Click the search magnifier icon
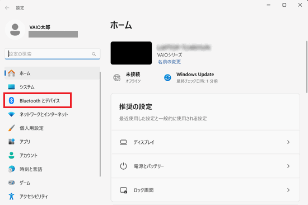 94,54
